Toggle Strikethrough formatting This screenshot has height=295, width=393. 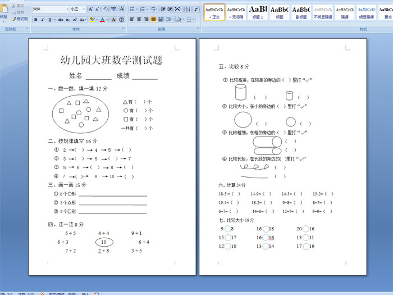[x=61, y=19]
